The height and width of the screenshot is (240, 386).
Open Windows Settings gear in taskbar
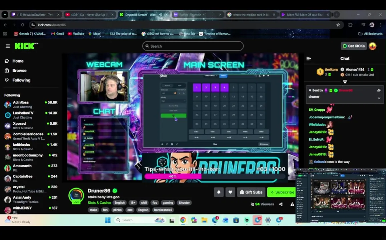coord(268,220)
